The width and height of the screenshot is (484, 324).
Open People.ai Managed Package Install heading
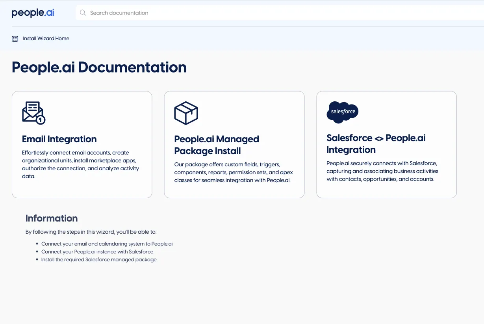(x=217, y=145)
